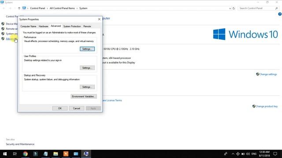Expand the address bar history dropdown

(230, 8)
